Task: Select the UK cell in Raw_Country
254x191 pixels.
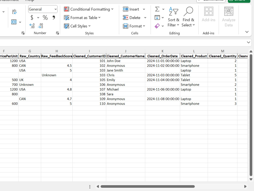Action: click(30, 80)
